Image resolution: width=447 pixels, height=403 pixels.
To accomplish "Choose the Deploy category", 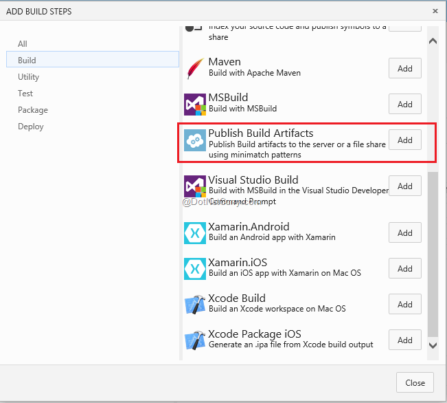I will coord(31,127).
